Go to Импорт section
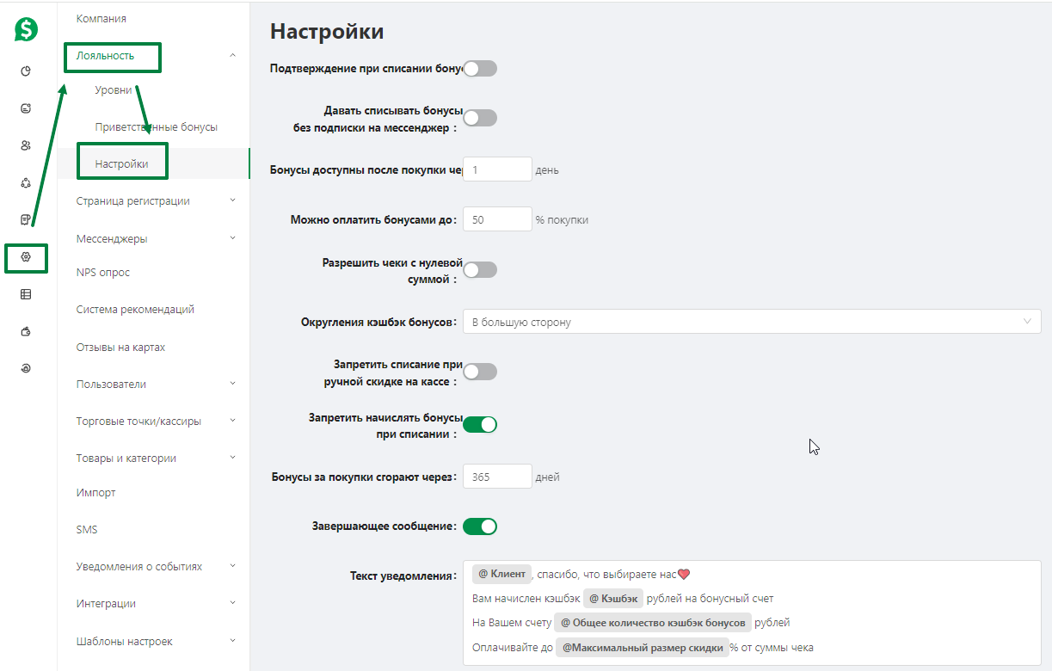Viewport: 1052px width, 671px height. click(95, 493)
